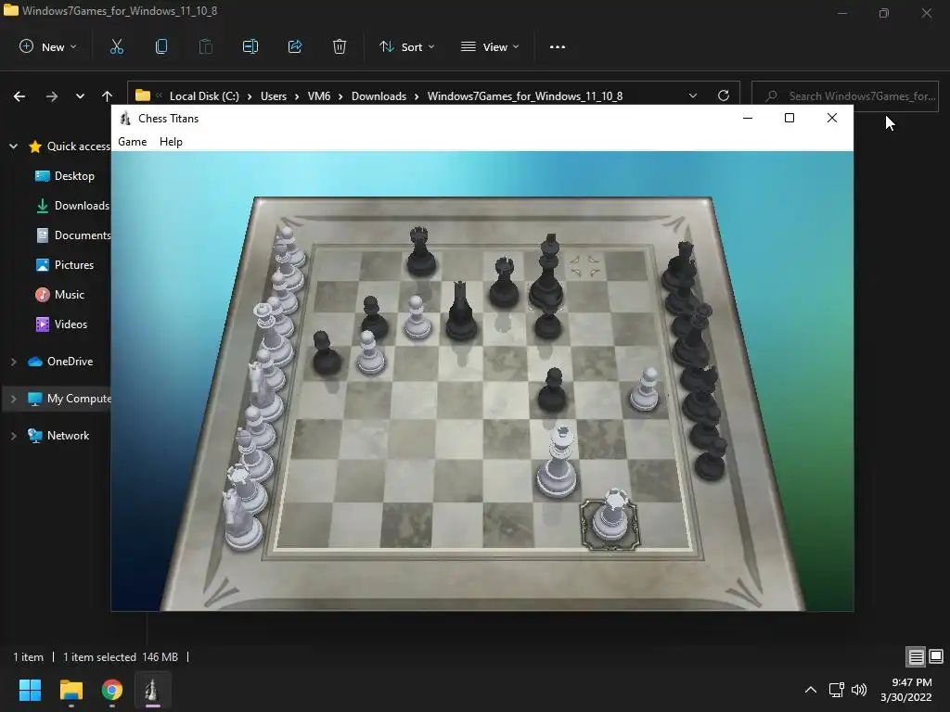Open Desktop in the navigation pane
The height and width of the screenshot is (712, 950).
click(65, 176)
